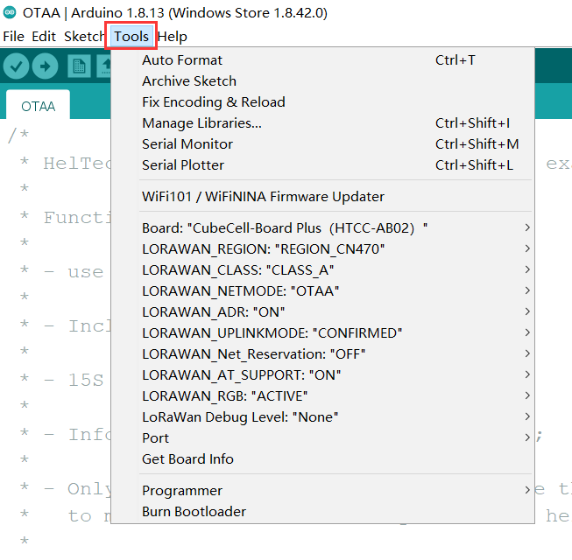Select Auto Format from Tools menu

(x=182, y=59)
